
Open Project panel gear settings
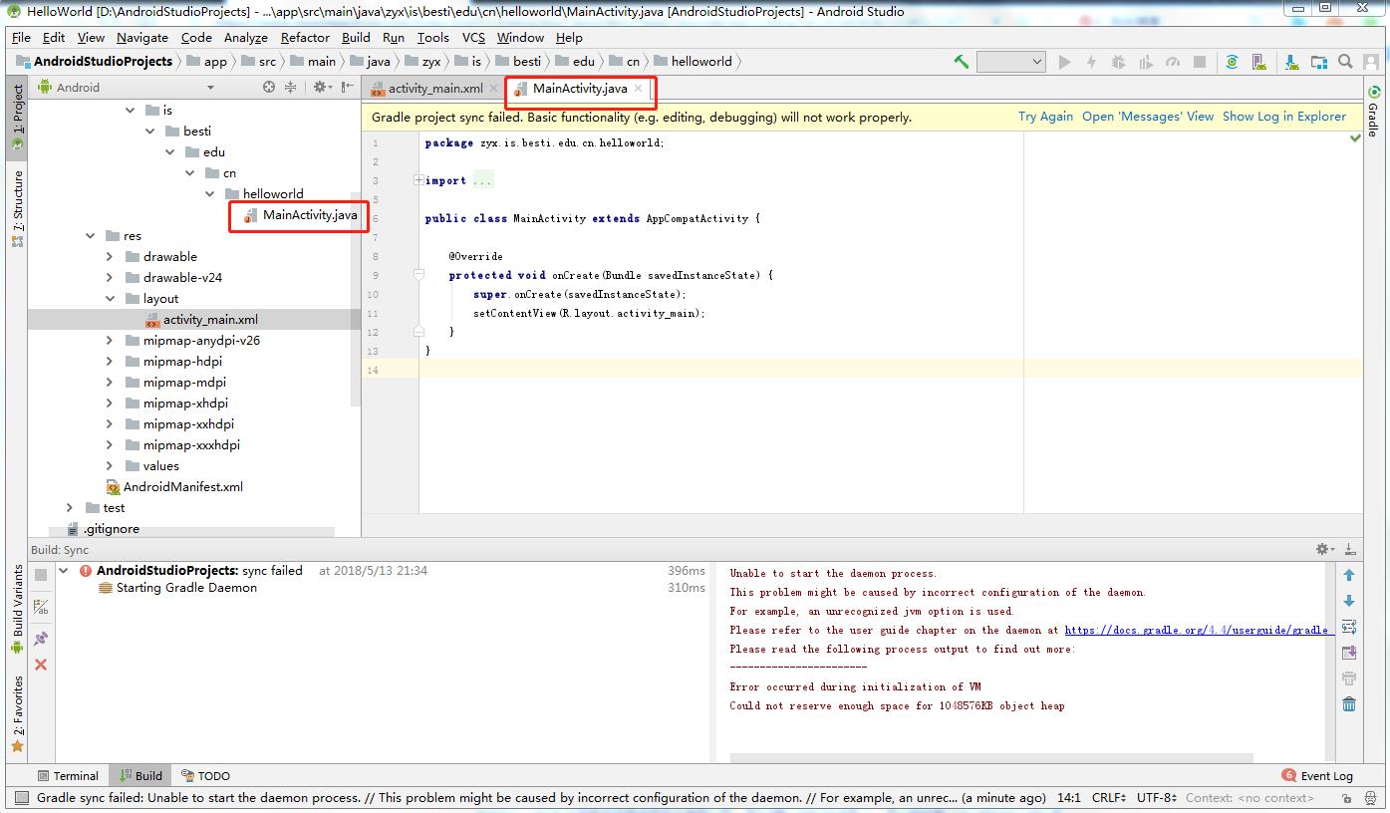pos(321,88)
